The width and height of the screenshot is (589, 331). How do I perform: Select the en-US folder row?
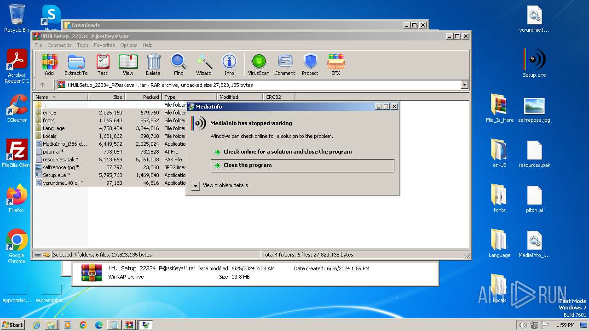click(x=110, y=113)
